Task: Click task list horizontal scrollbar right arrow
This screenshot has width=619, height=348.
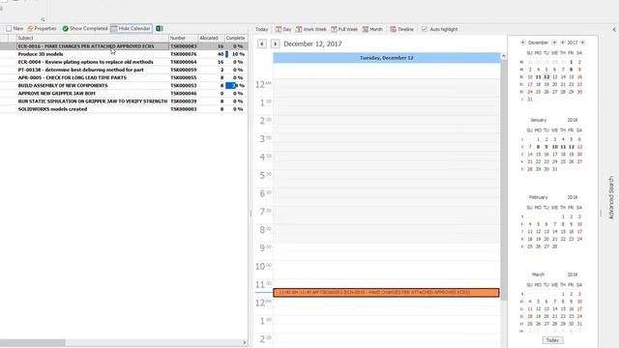Action: 245,342
